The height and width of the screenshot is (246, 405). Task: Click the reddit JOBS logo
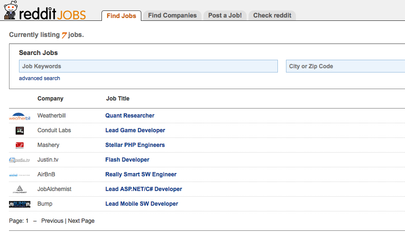point(45,11)
